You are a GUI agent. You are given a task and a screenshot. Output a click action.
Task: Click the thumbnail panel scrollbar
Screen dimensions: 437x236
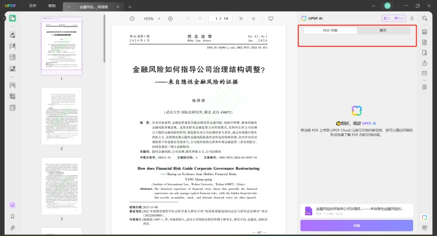pos(104,38)
